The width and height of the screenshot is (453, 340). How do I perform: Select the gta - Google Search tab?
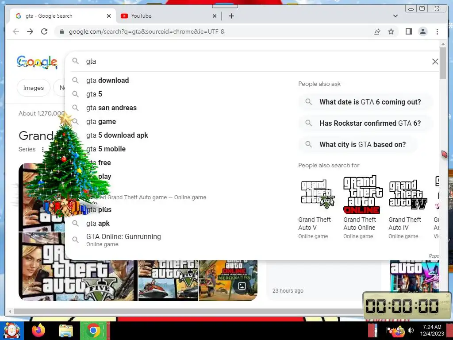(62, 16)
